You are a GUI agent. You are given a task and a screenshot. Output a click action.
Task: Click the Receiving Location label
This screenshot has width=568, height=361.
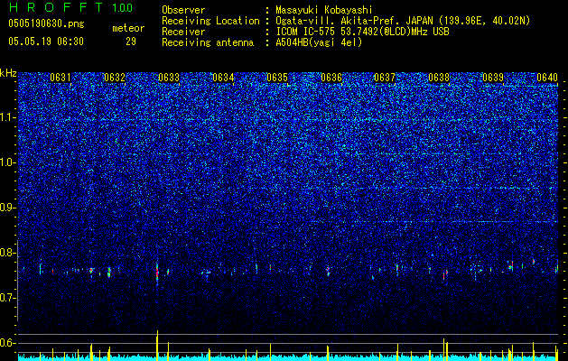[210, 21]
